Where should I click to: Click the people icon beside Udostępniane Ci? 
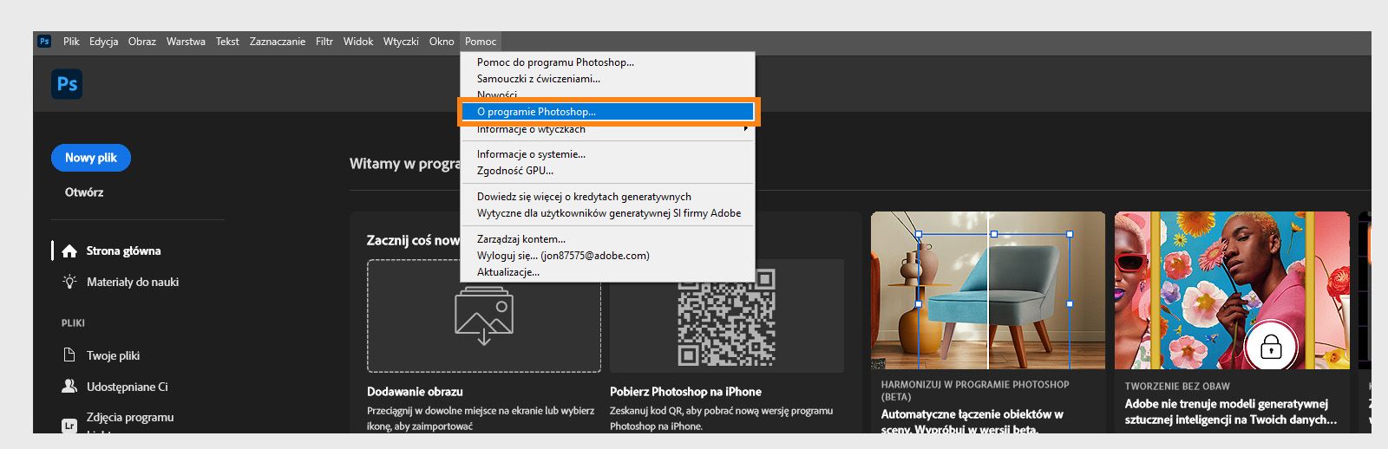tap(69, 387)
